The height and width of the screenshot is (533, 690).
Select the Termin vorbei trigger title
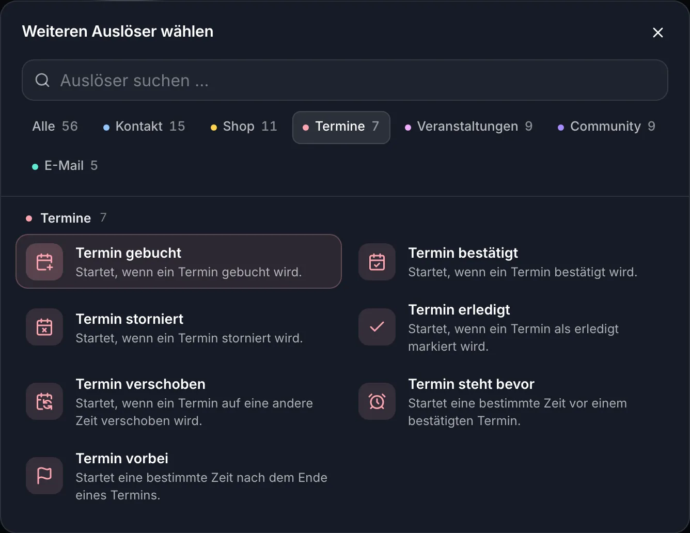pyautogui.click(x=122, y=459)
